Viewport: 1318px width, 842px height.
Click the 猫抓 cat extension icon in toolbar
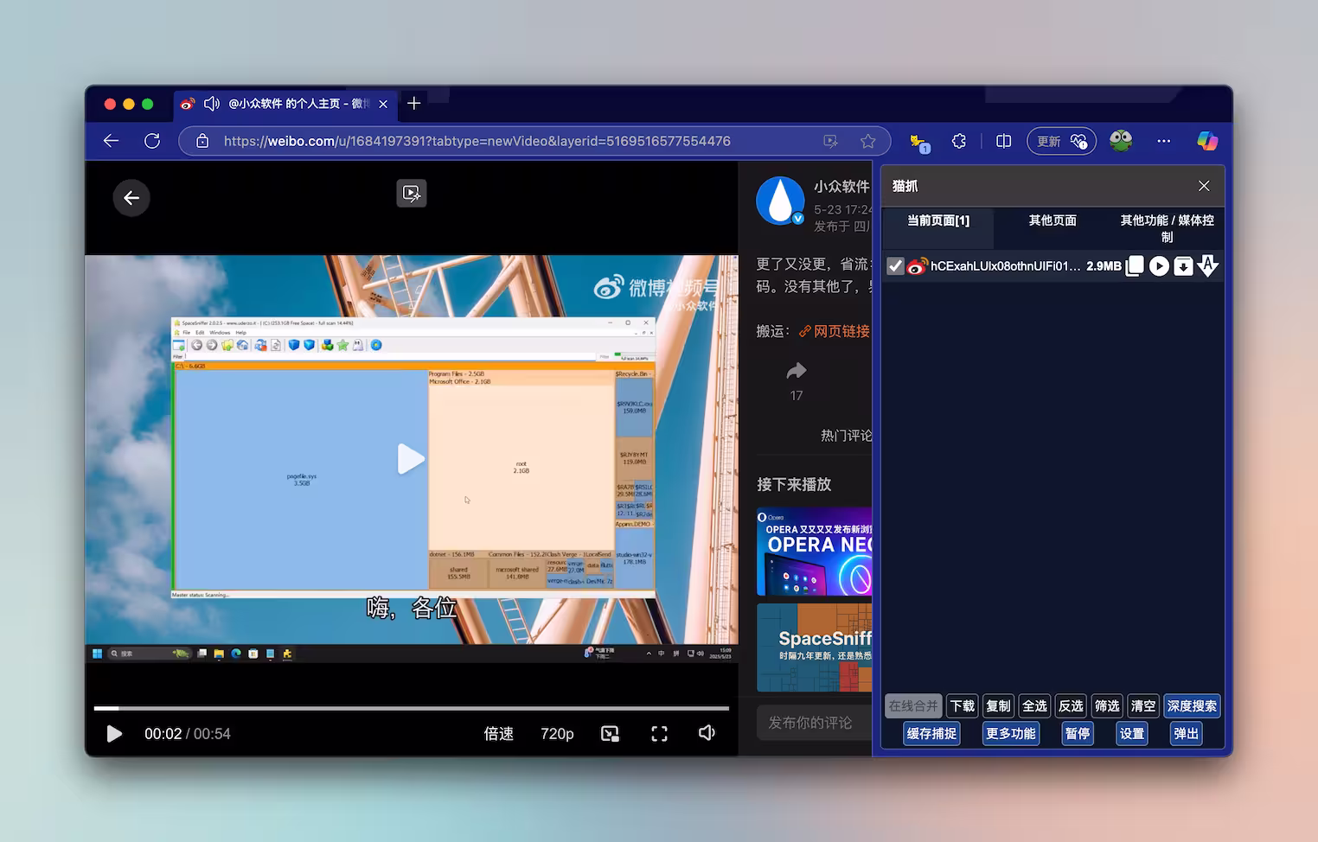point(918,142)
